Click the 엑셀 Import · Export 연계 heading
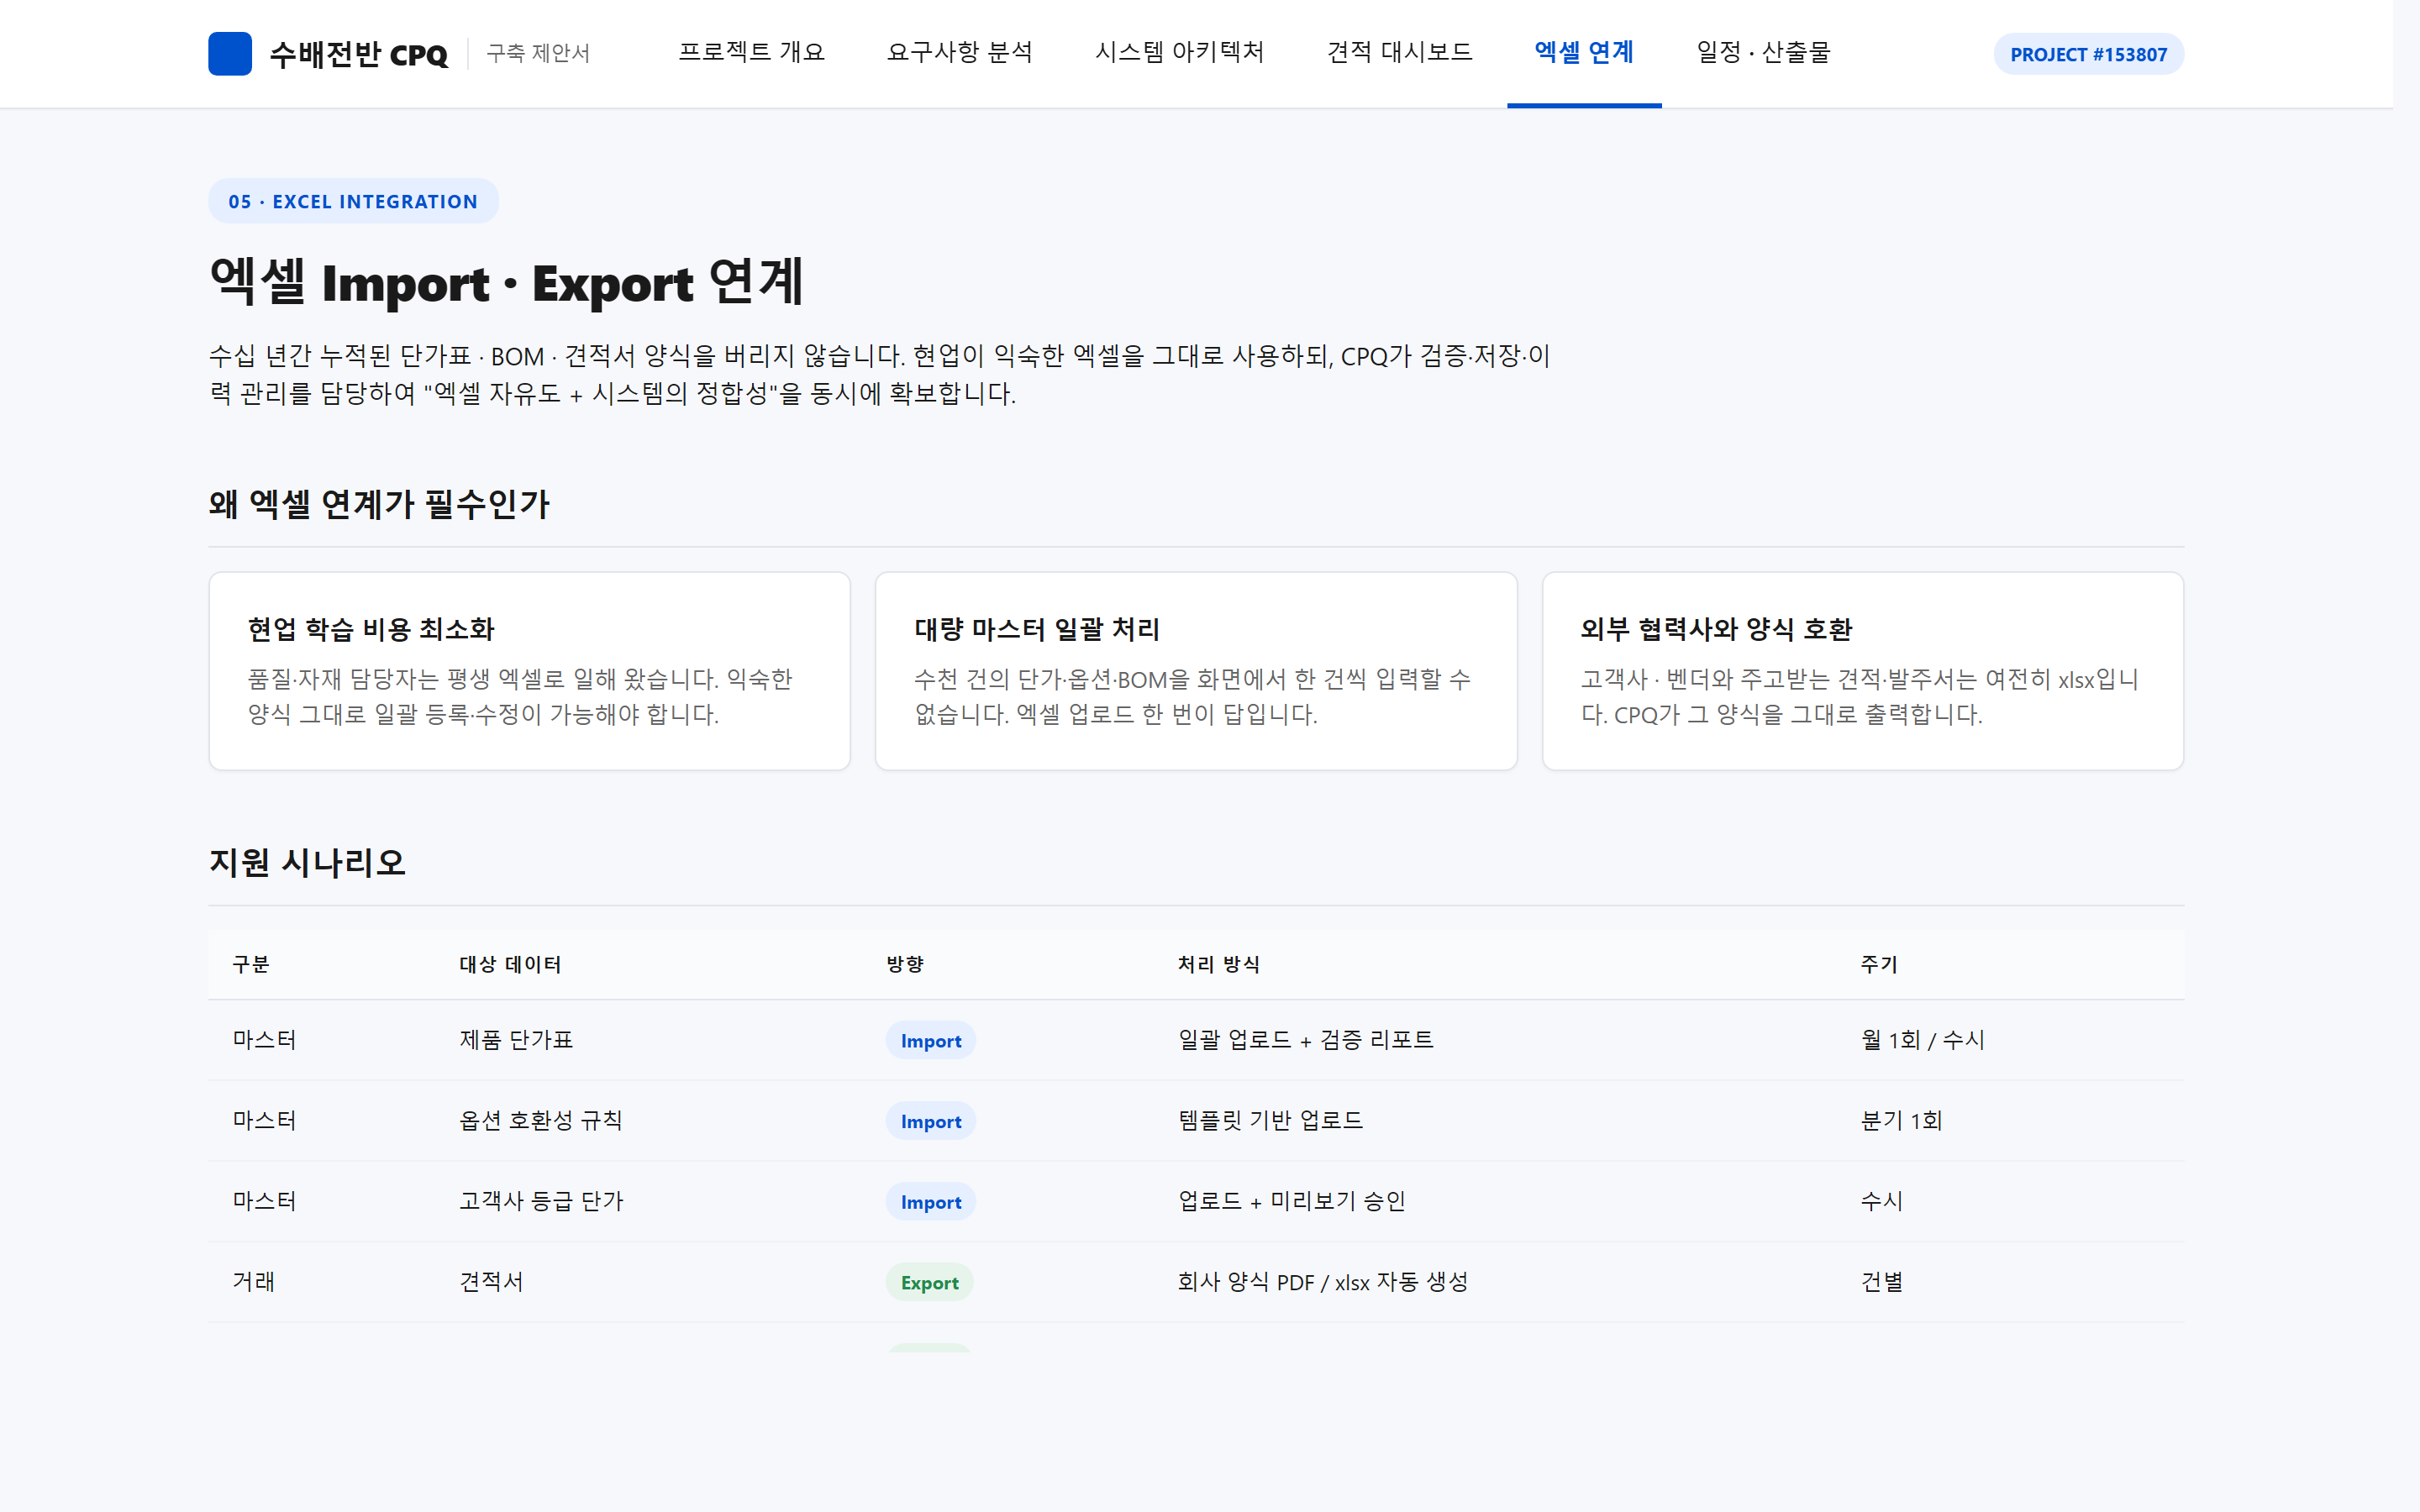 pos(506,282)
